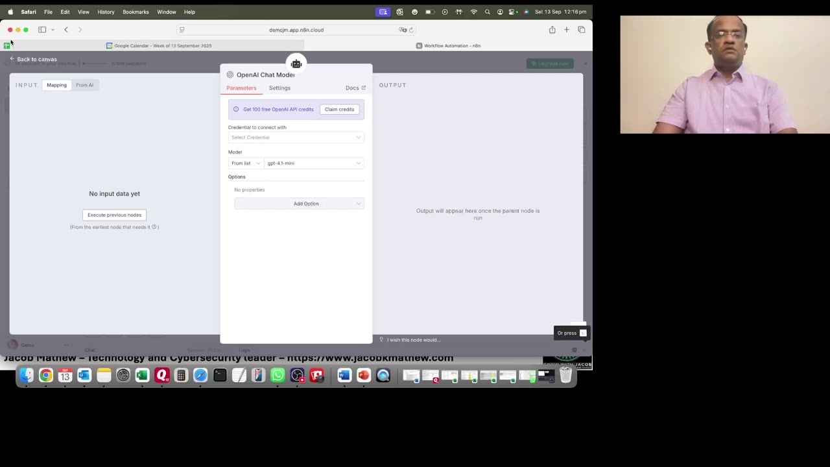830x467 pixels.
Task: Click the robot node icon above the panel
Action: [296, 64]
